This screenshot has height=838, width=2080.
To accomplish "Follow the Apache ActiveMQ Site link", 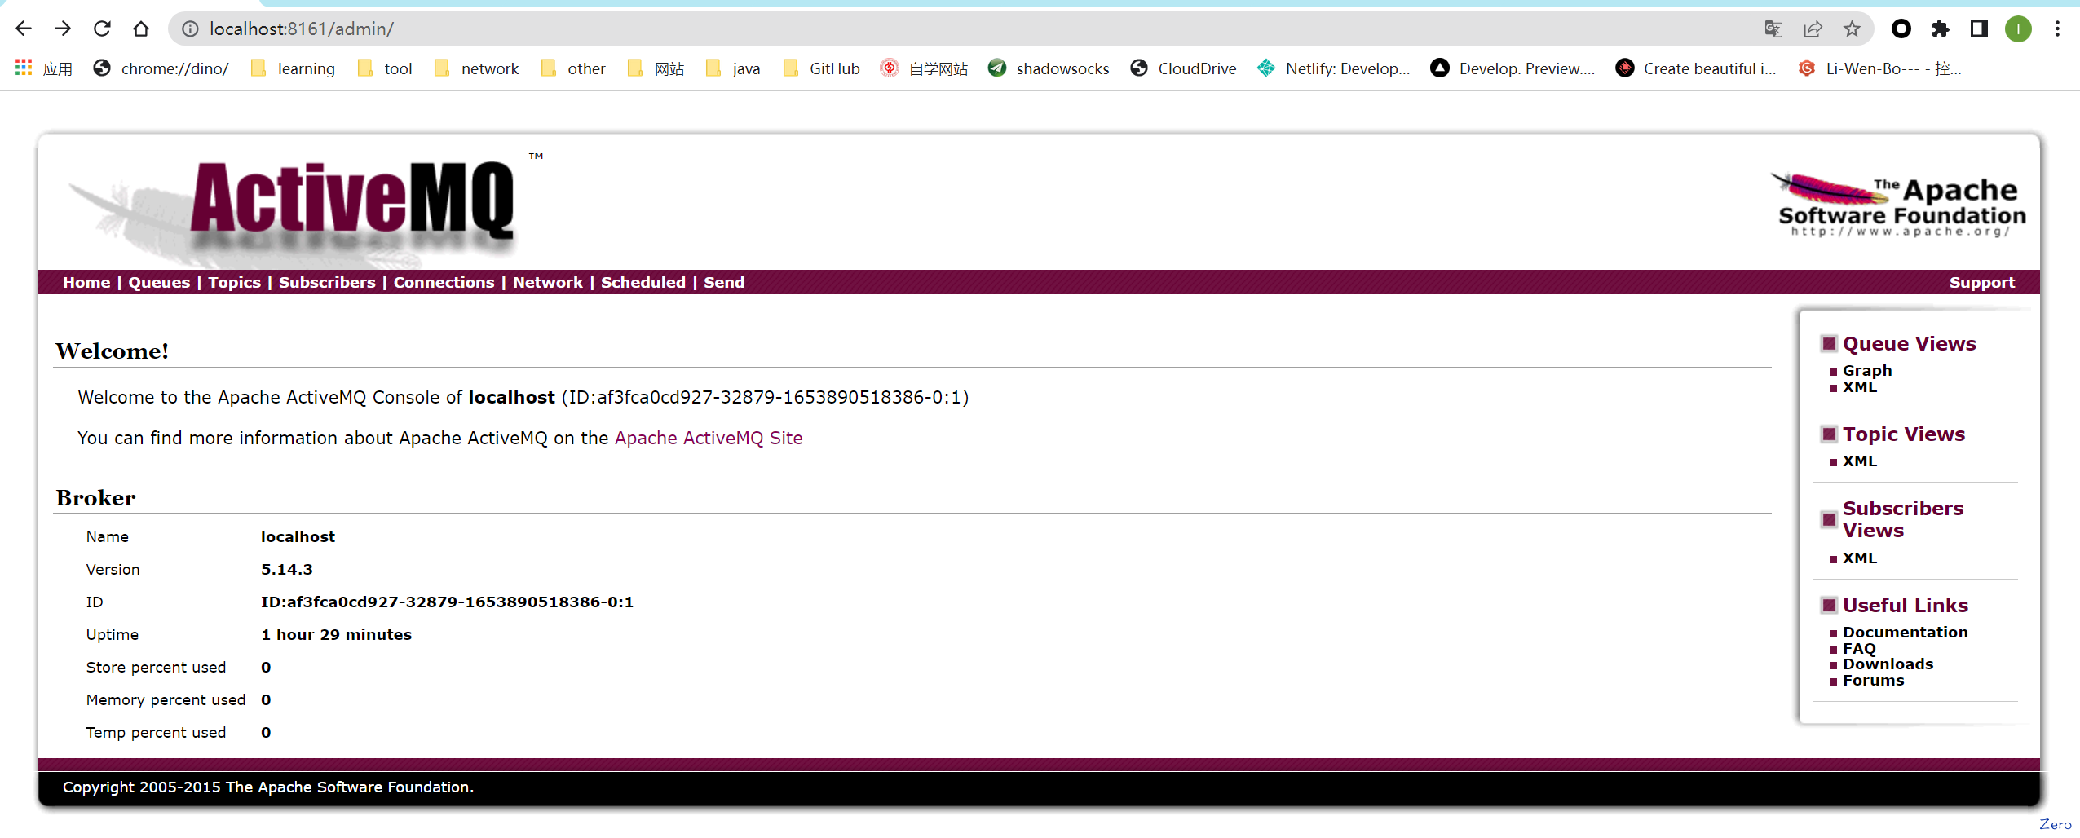I will 709,438.
